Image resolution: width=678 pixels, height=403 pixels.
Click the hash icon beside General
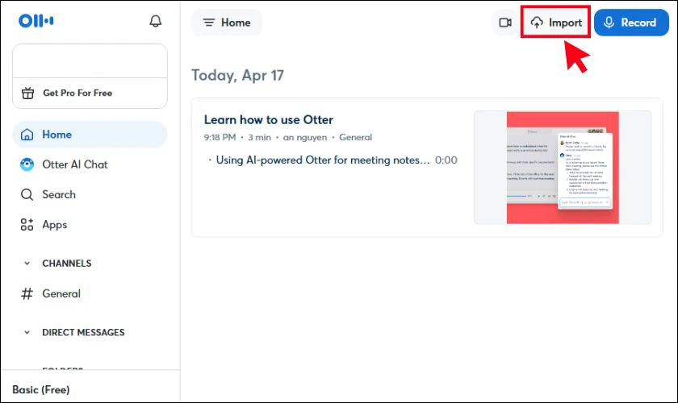pos(27,293)
